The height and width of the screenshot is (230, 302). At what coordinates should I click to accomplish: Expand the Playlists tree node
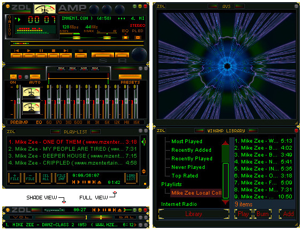171,184
